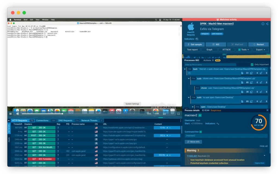Open Chrome in the sandbox Dock

156,111
